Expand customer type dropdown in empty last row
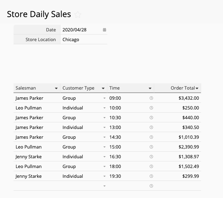 tap(105, 186)
